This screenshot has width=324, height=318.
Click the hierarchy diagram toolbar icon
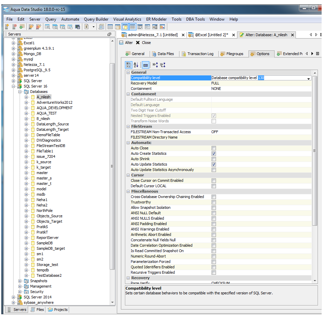point(155,27)
